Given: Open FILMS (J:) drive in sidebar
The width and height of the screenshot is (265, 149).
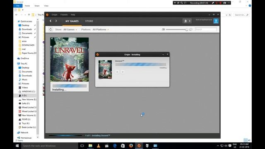Looking at the screenshot, I should point(26,119).
